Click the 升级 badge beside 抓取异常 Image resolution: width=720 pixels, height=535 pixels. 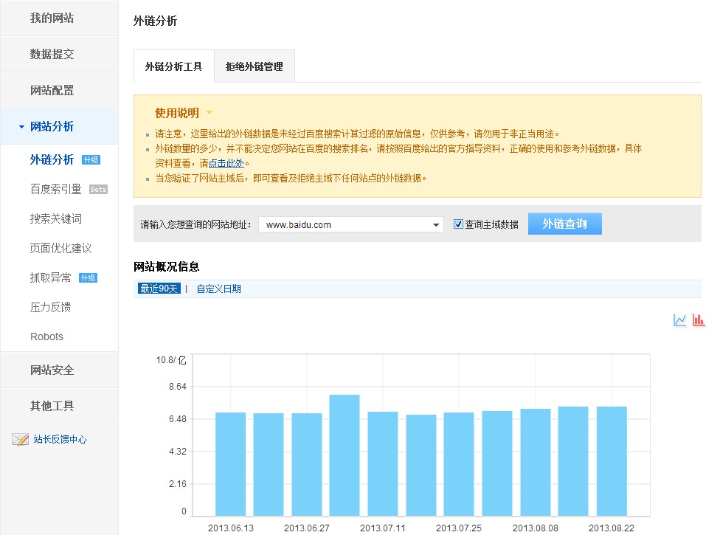coord(88,278)
